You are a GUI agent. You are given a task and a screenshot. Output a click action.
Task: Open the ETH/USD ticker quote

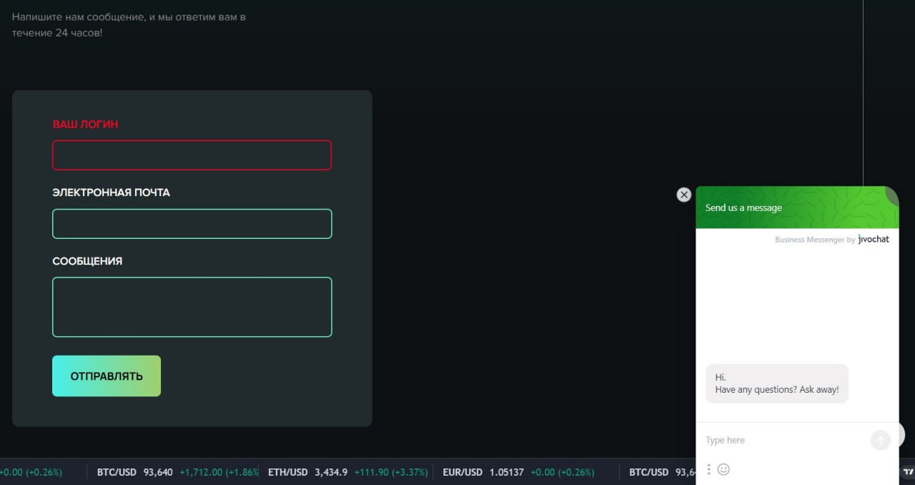click(x=348, y=472)
